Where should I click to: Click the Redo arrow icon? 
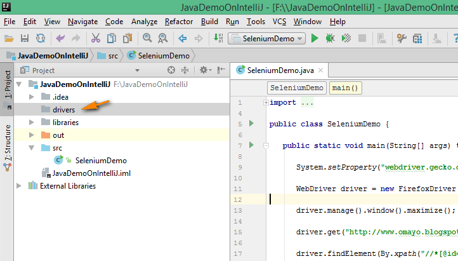coord(76,38)
